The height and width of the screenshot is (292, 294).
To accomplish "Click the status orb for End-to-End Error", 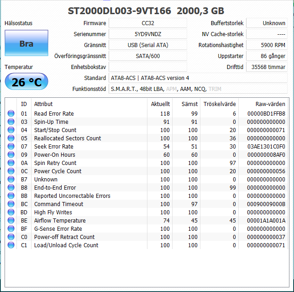I will [x=11, y=187].
